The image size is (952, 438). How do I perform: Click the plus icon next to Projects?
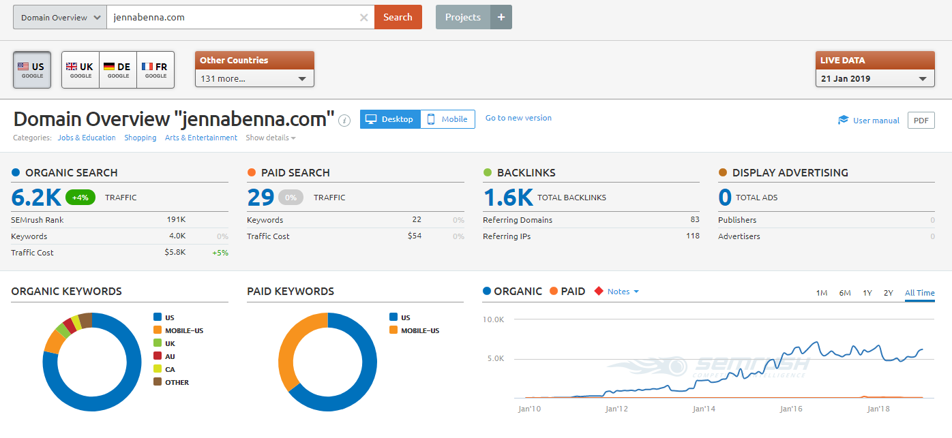pyautogui.click(x=501, y=17)
